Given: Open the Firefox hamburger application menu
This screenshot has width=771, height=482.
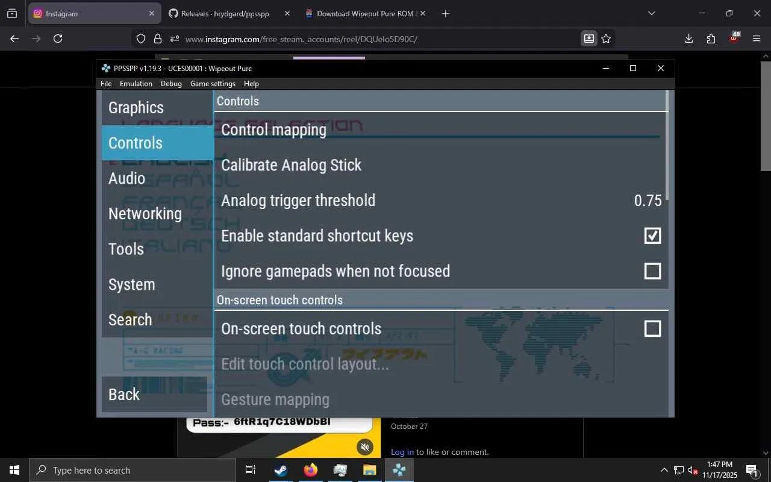Looking at the screenshot, I should (757, 39).
